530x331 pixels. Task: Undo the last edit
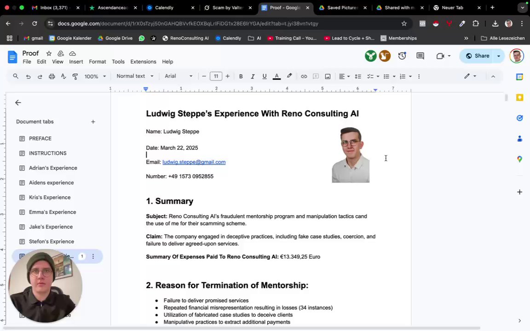click(28, 76)
